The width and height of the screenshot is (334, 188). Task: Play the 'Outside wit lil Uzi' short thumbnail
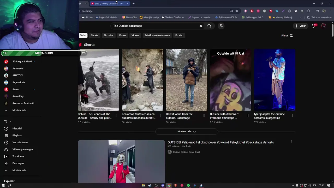231,80
